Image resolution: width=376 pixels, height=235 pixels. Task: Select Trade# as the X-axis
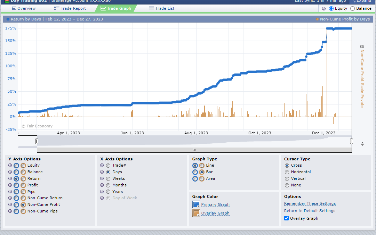[108, 166]
